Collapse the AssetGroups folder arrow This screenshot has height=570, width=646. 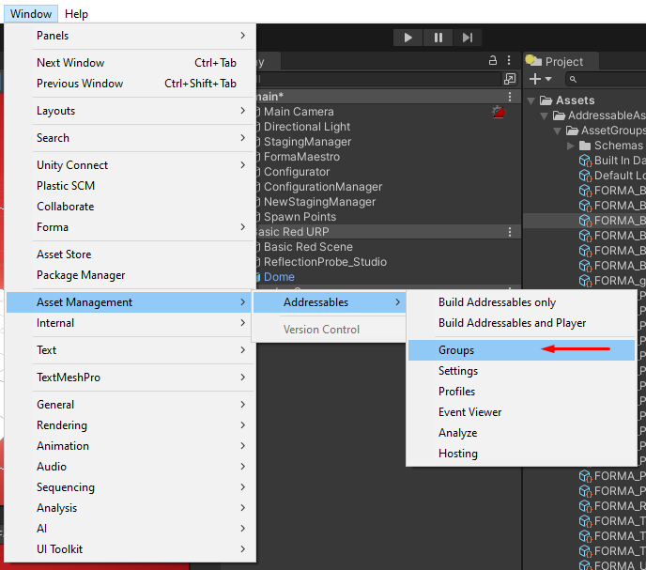pos(558,131)
